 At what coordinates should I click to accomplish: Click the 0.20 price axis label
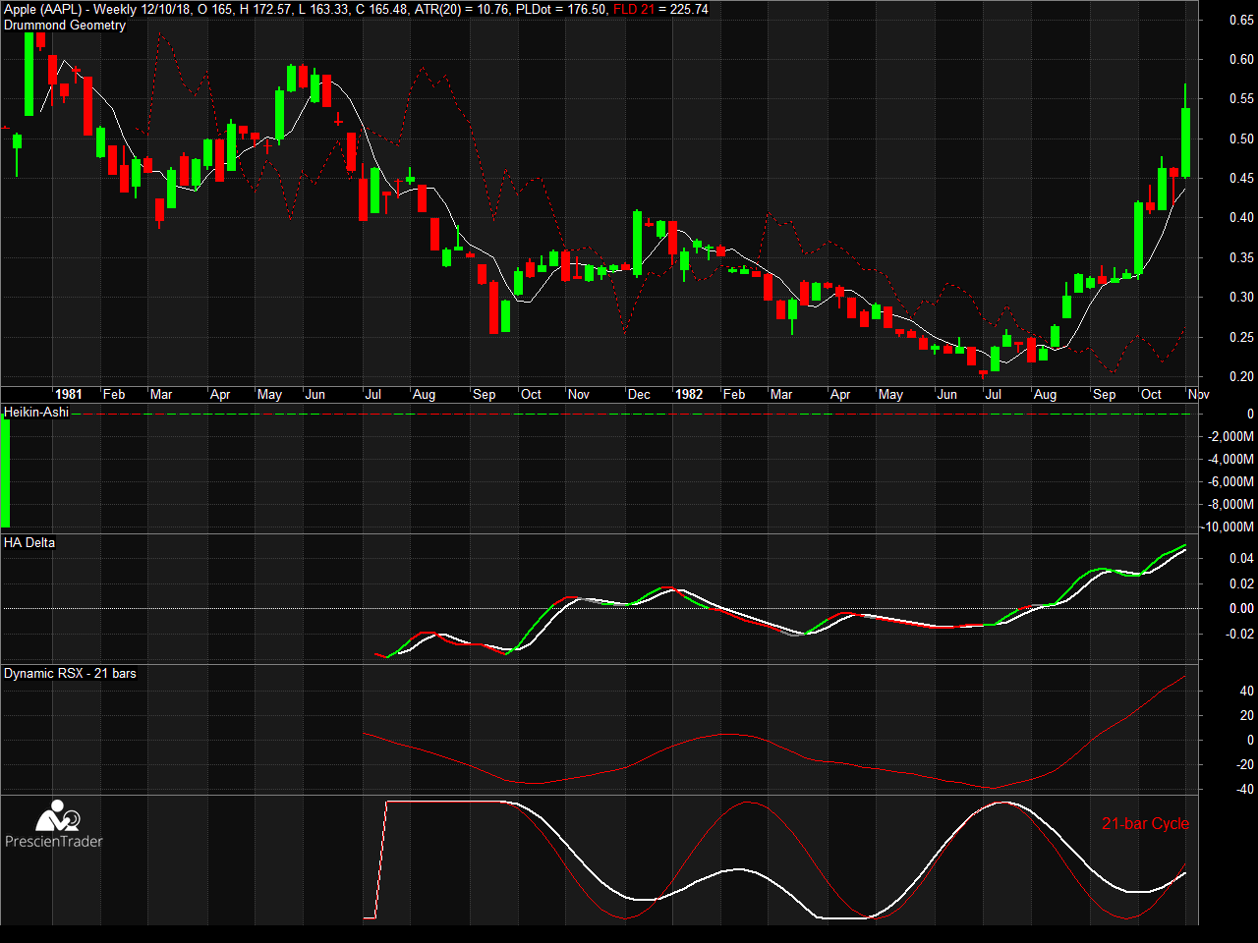(x=1241, y=376)
